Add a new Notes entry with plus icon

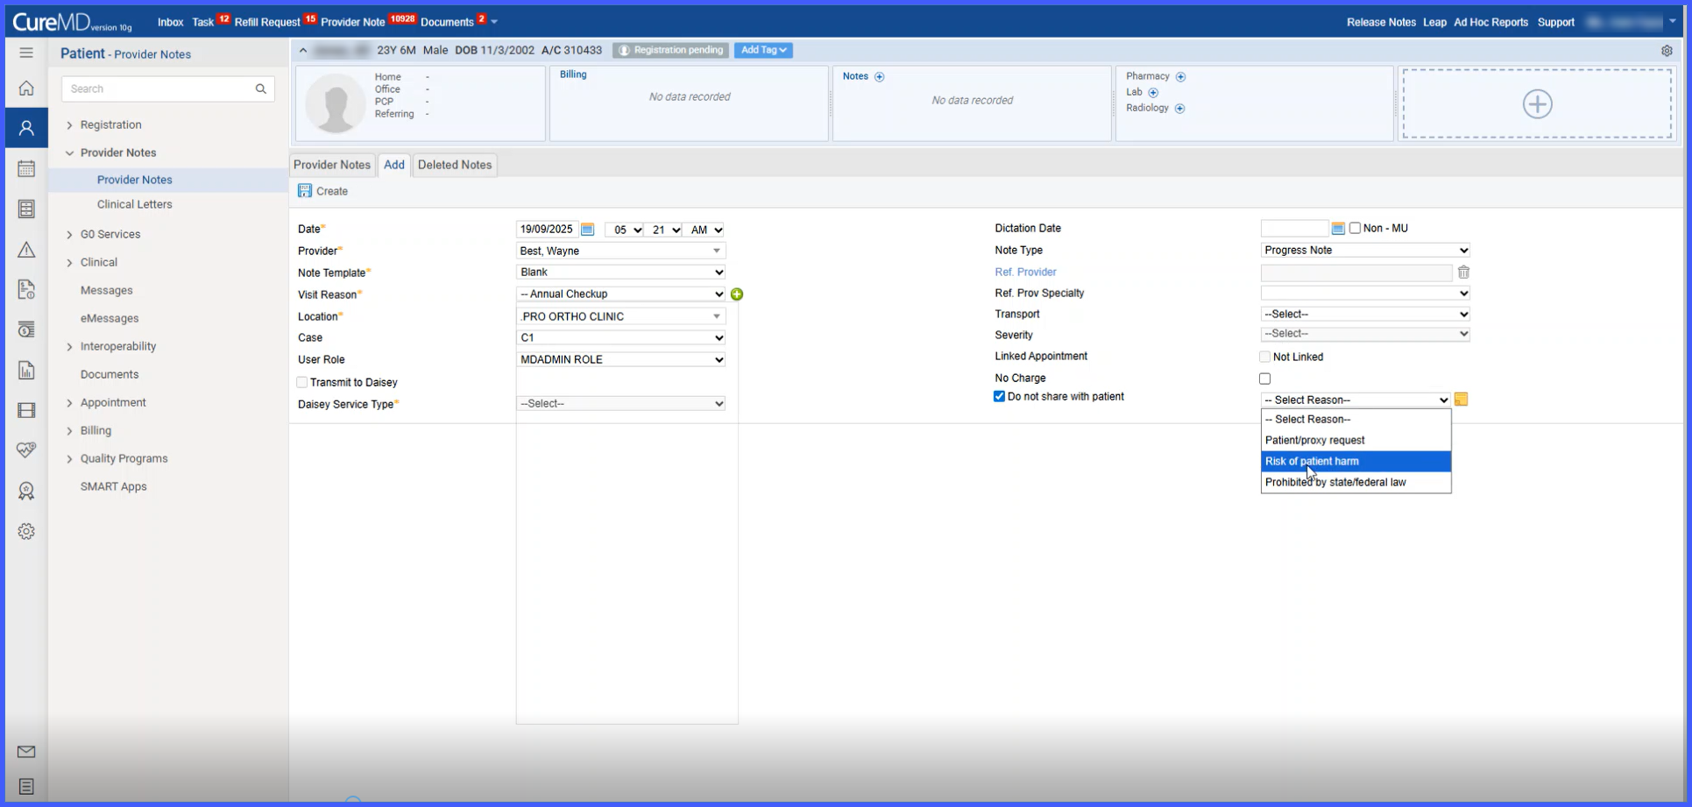(x=879, y=77)
